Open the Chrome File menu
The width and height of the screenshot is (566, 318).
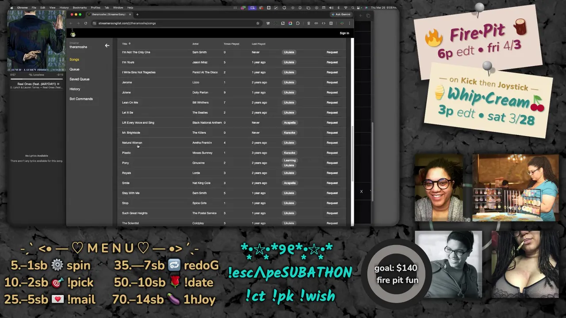click(x=34, y=8)
